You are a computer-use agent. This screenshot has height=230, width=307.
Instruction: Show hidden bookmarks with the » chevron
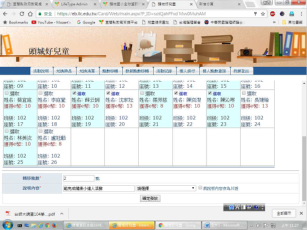(x=274, y=22)
